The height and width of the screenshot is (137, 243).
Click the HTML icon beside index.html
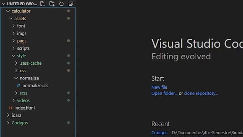pos(10,108)
